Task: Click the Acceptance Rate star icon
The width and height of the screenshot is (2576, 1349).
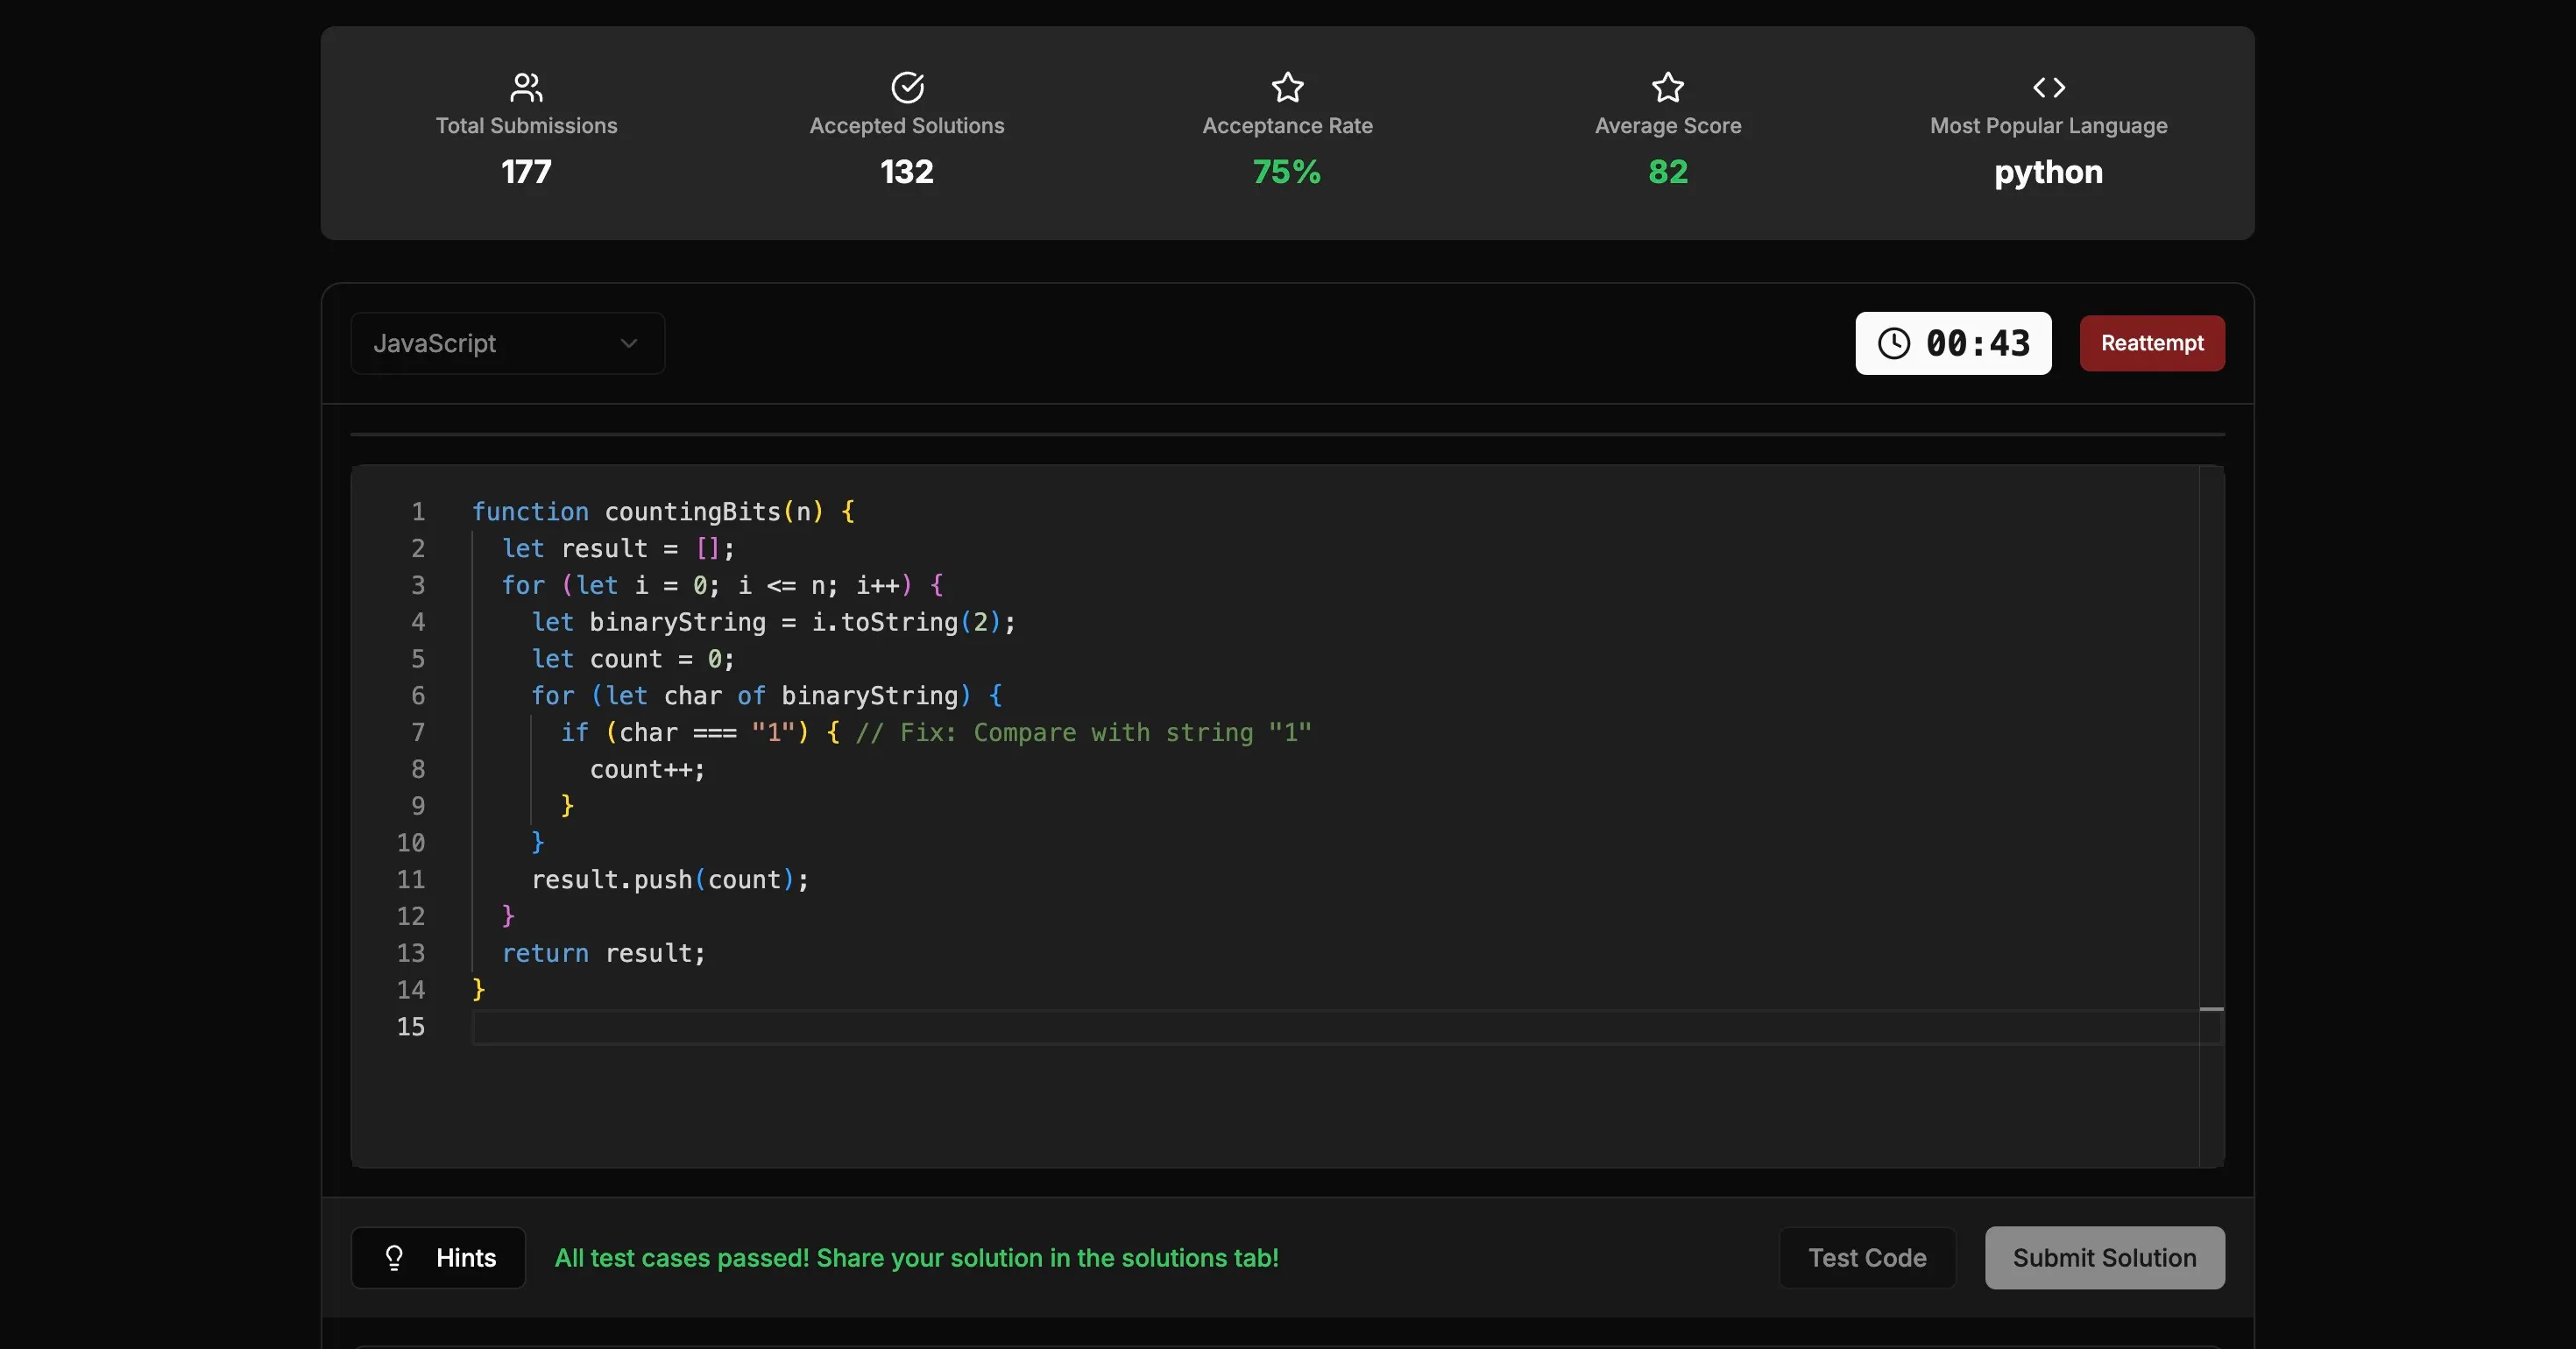Action: [1287, 88]
